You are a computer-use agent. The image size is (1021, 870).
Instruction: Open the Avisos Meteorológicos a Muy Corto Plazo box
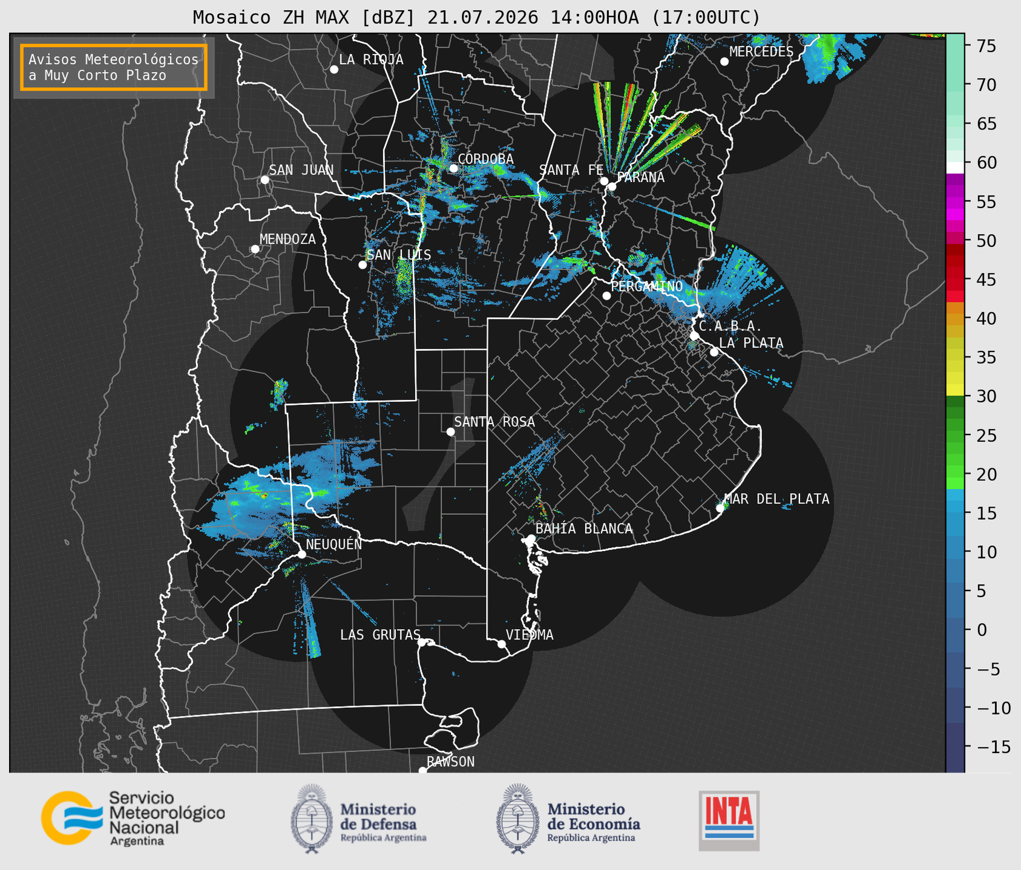(114, 67)
